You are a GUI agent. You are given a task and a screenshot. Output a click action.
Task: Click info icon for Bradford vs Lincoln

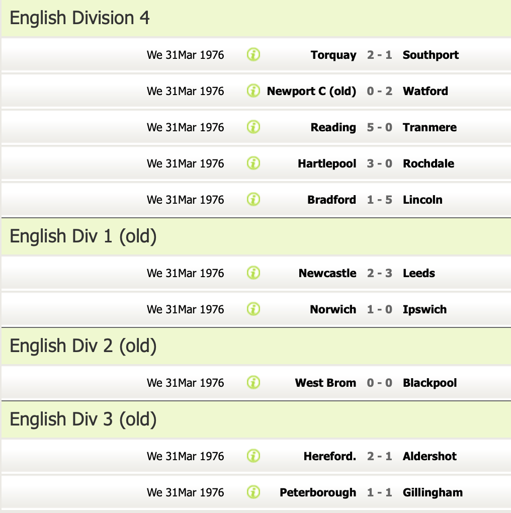pyautogui.click(x=253, y=200)
